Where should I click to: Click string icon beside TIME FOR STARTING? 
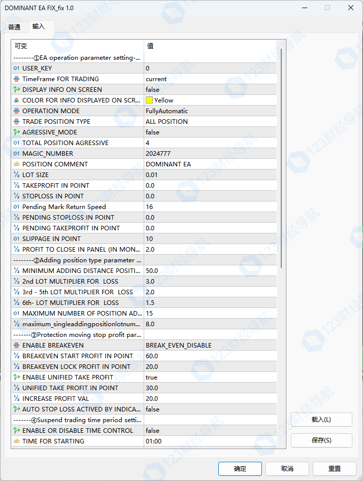point(17,441)
